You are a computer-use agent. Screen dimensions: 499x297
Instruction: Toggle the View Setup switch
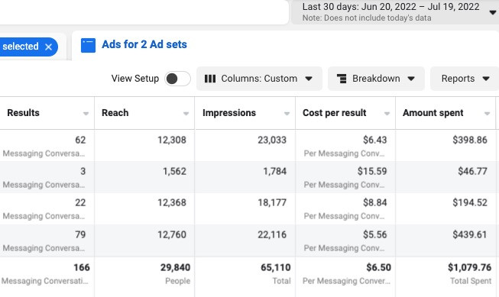point(177,79)
